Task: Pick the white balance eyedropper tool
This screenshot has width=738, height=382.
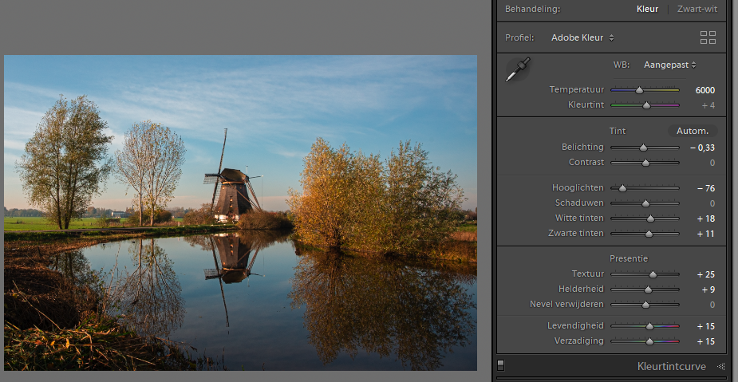Action: [x=517, y=69]
